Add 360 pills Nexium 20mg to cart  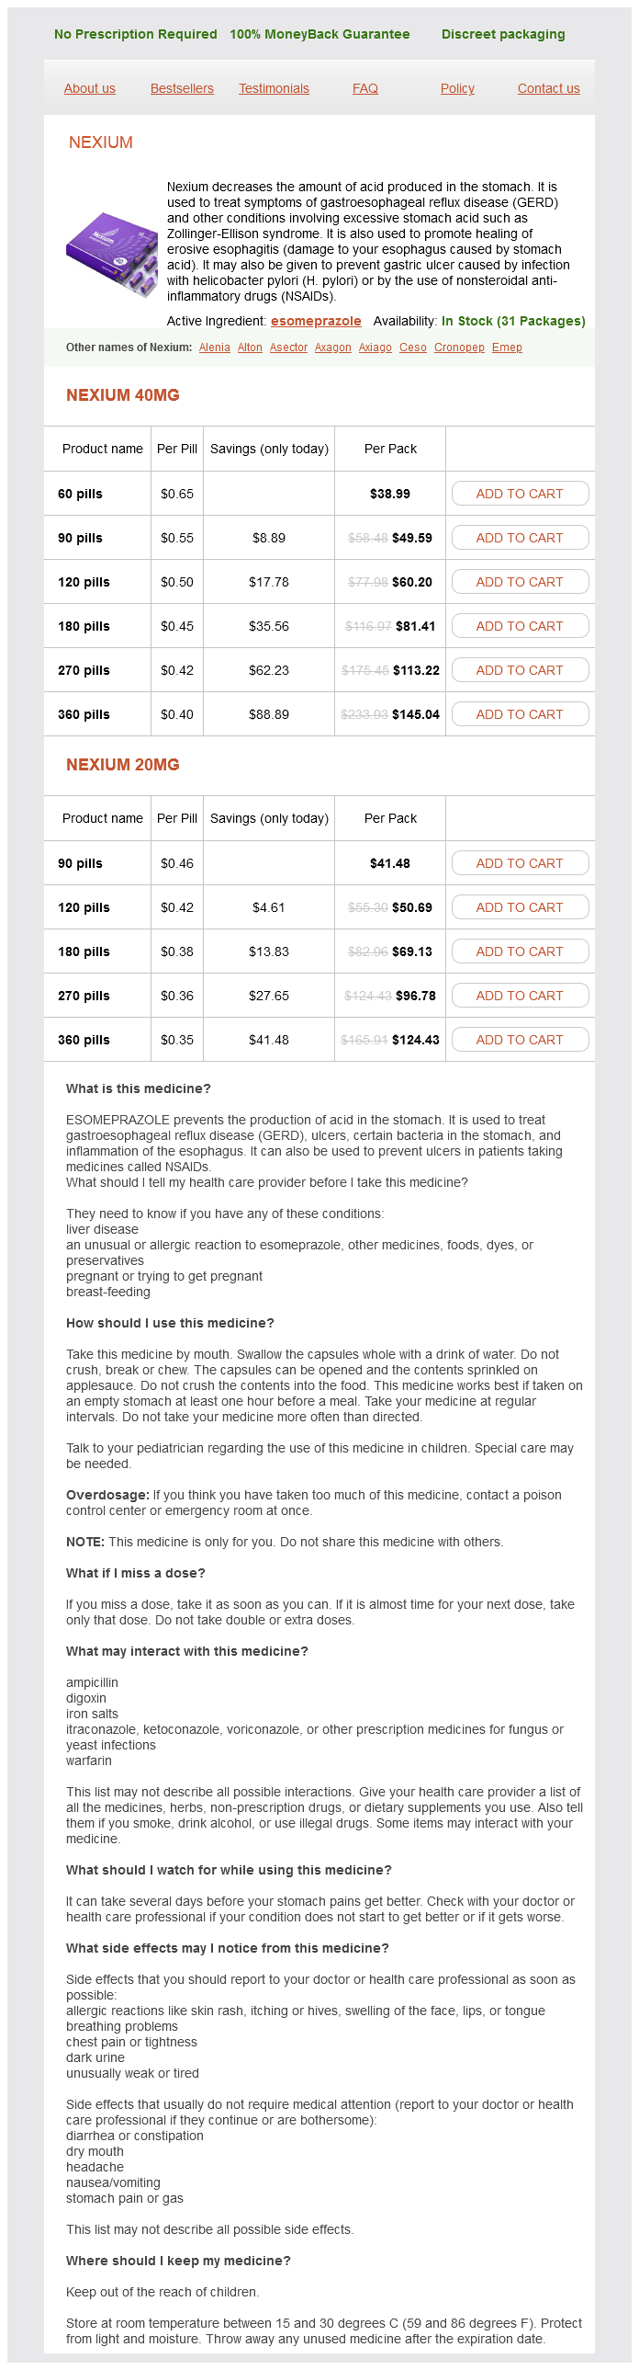[x=520, y=1041]
